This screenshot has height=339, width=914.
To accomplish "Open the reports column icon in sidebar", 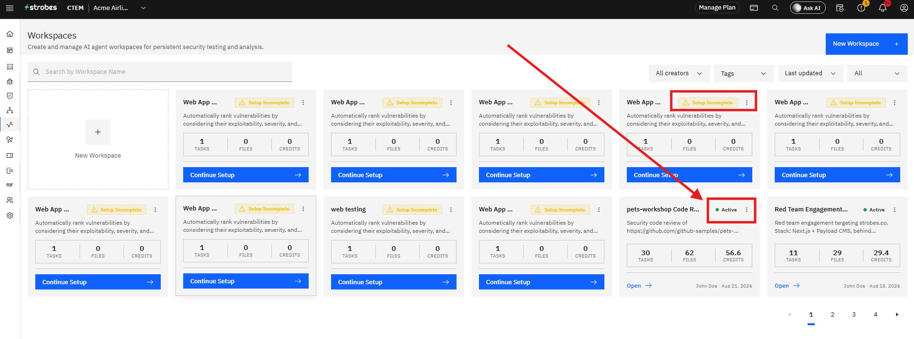I will (x=10, y=170).
